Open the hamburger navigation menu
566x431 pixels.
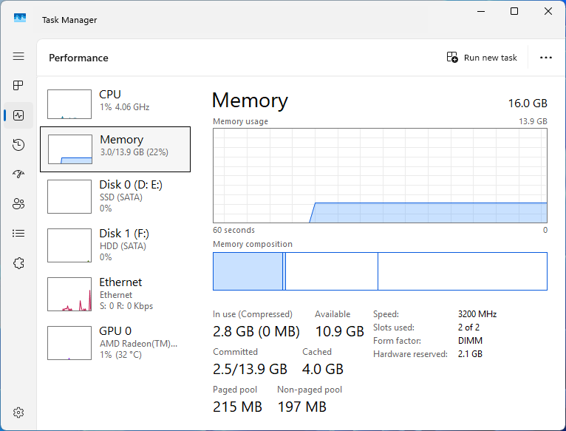(x=18, y=56)
